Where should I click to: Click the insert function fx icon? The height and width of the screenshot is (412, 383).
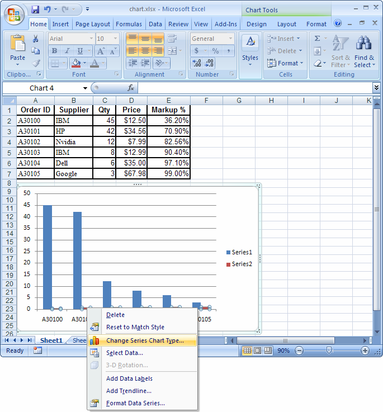click(x=131, y=88)
